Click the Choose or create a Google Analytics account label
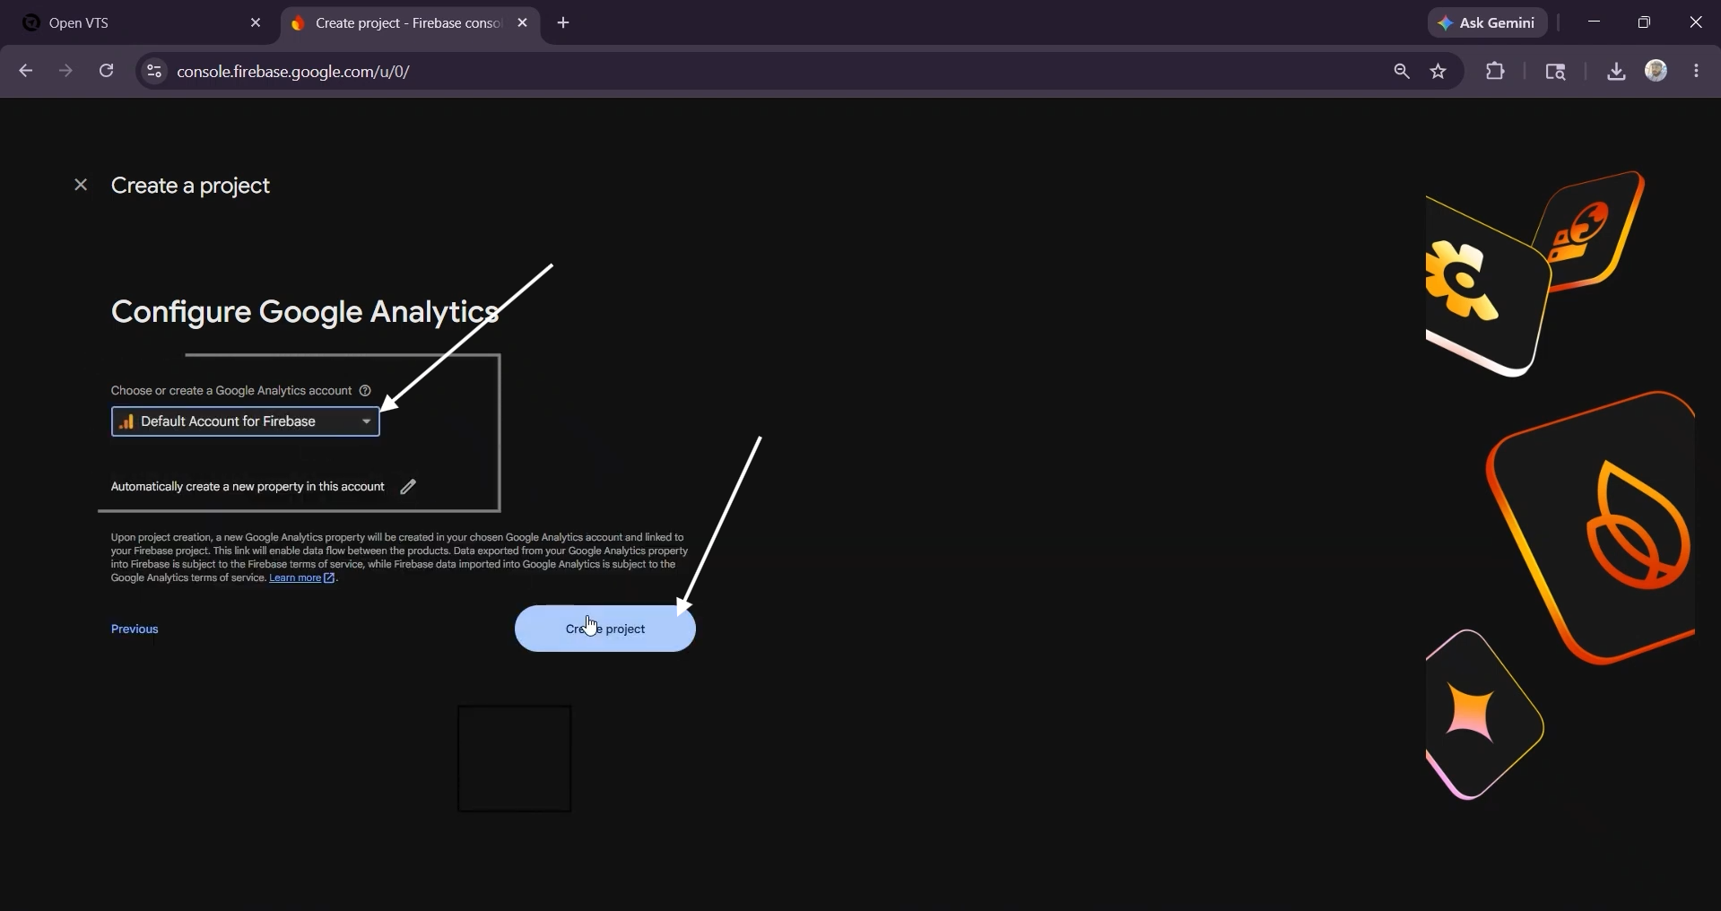1721x911 pixels. coord(230,391)
